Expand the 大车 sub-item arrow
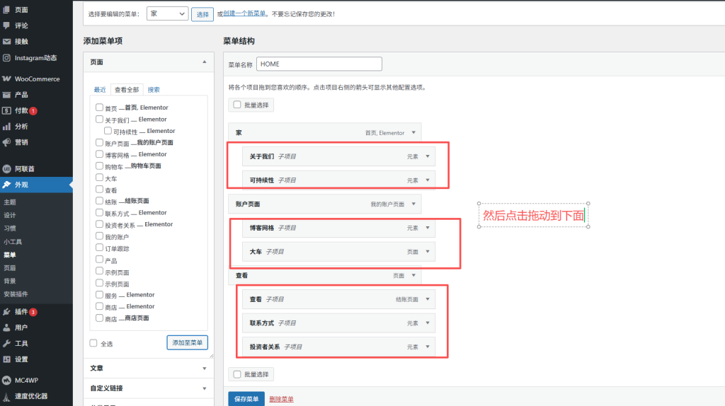Image resolution: width=725 pixels, height=406 pixels. point(428,251)
